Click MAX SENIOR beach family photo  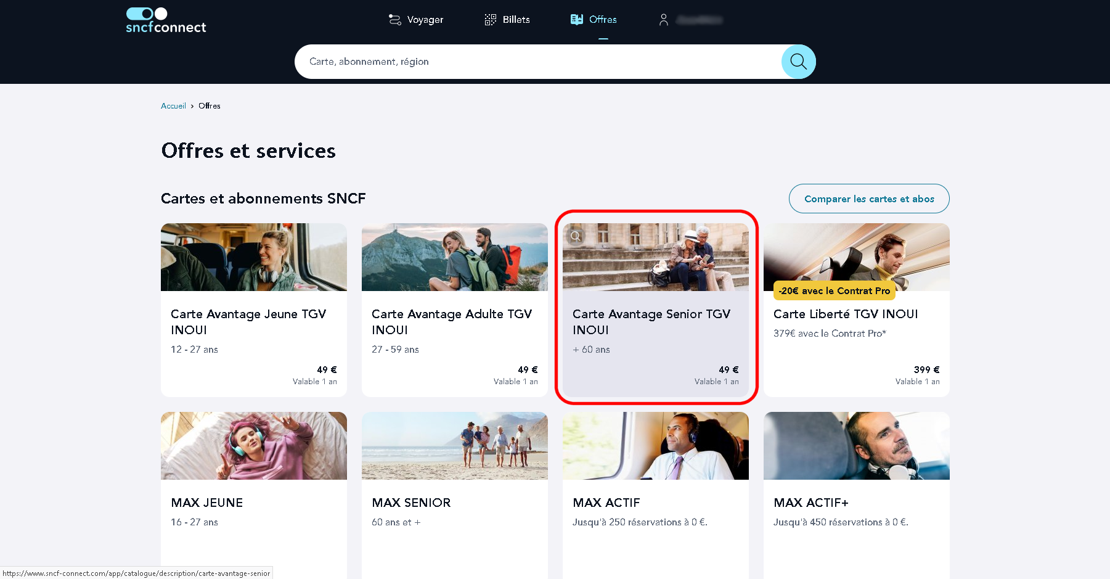(455, 446)
